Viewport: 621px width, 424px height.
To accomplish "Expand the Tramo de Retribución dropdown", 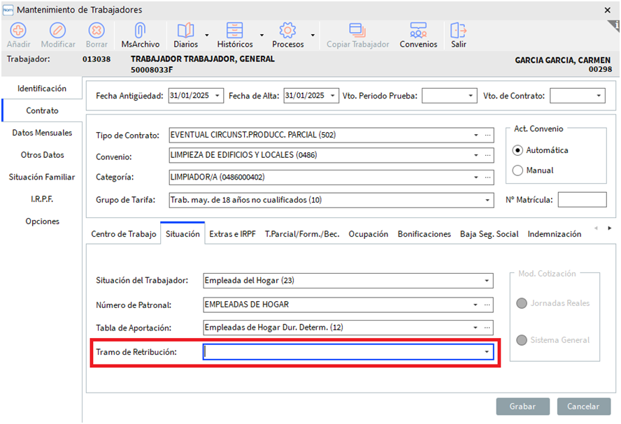I will pos(487,352).
